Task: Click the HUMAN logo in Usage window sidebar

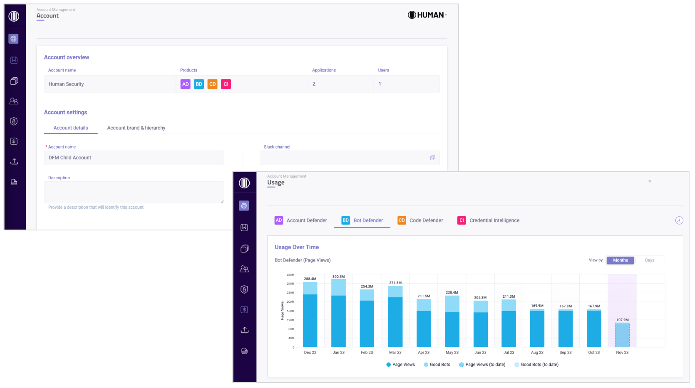Action: click(244, 183)
